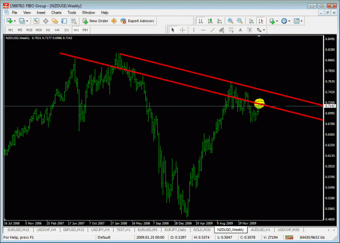Switch to the EURUSD,M15 chart tab
The image size is (340, 243).
click(18, 229)
